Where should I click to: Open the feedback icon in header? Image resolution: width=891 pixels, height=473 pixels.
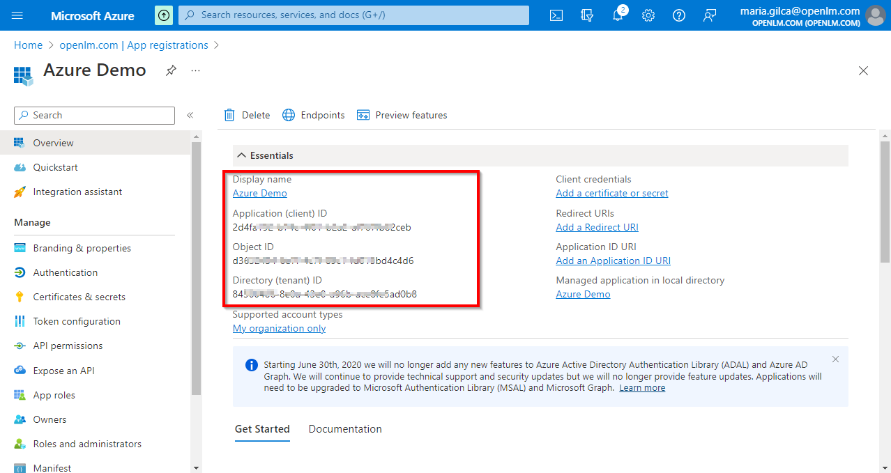pyautogui.click(x=710, y=15)
